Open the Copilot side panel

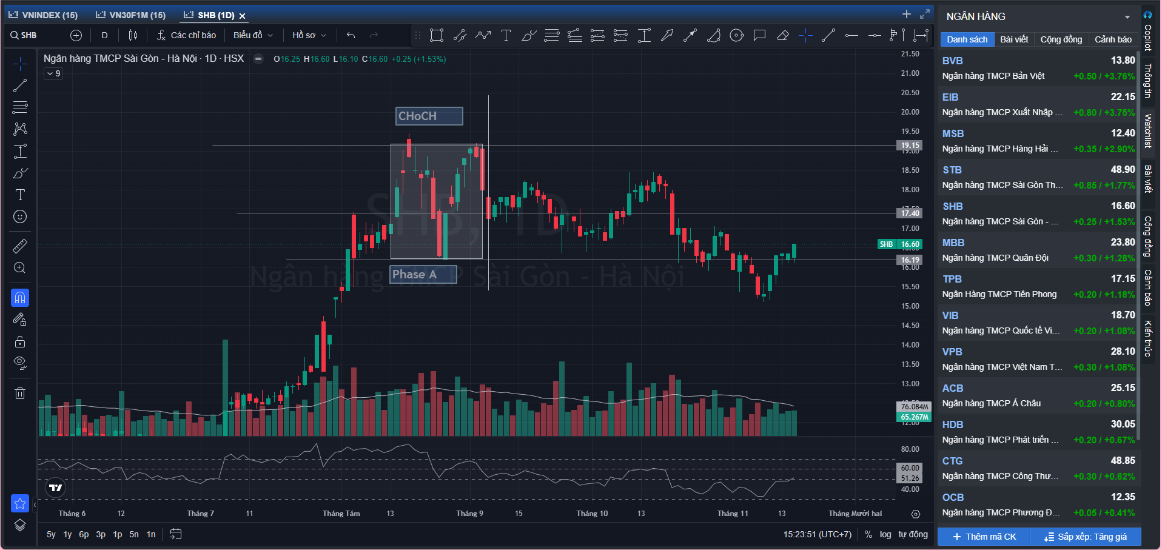[1147, 31]
